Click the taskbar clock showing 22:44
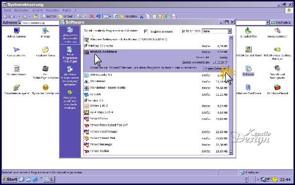 285,180
